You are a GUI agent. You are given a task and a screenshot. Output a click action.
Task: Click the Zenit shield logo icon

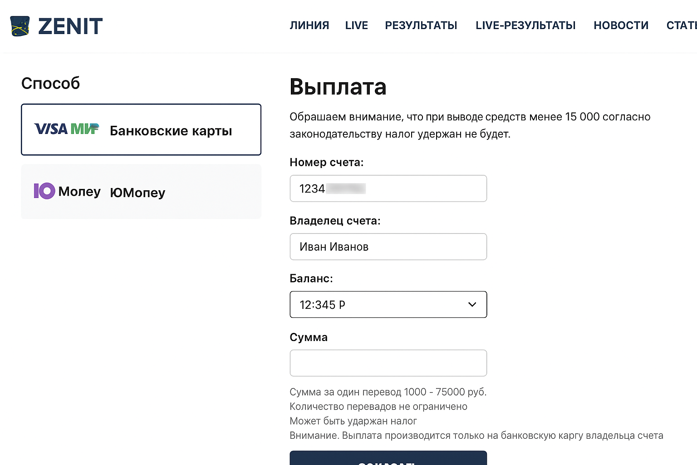click(x=20, y=26)
